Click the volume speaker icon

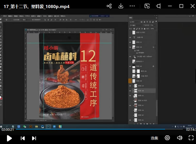click(x=179, y=138)
